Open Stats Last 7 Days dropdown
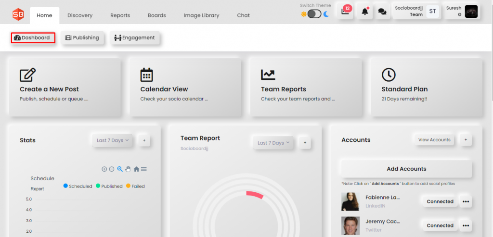493x237 pixels. pos(113,140)
